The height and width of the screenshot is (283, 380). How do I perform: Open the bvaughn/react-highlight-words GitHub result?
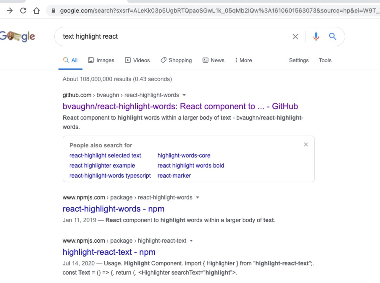[x=180, y=106]
